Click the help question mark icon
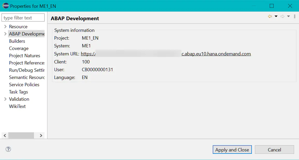The width and height of the screenshot is (299, 160). pos(8,149)
